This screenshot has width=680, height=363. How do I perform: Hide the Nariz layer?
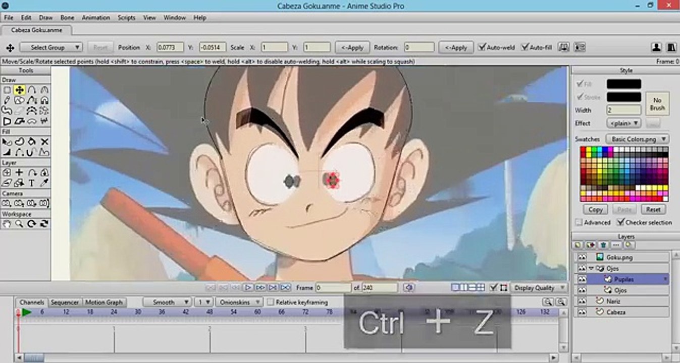click(x=582, y=301)
